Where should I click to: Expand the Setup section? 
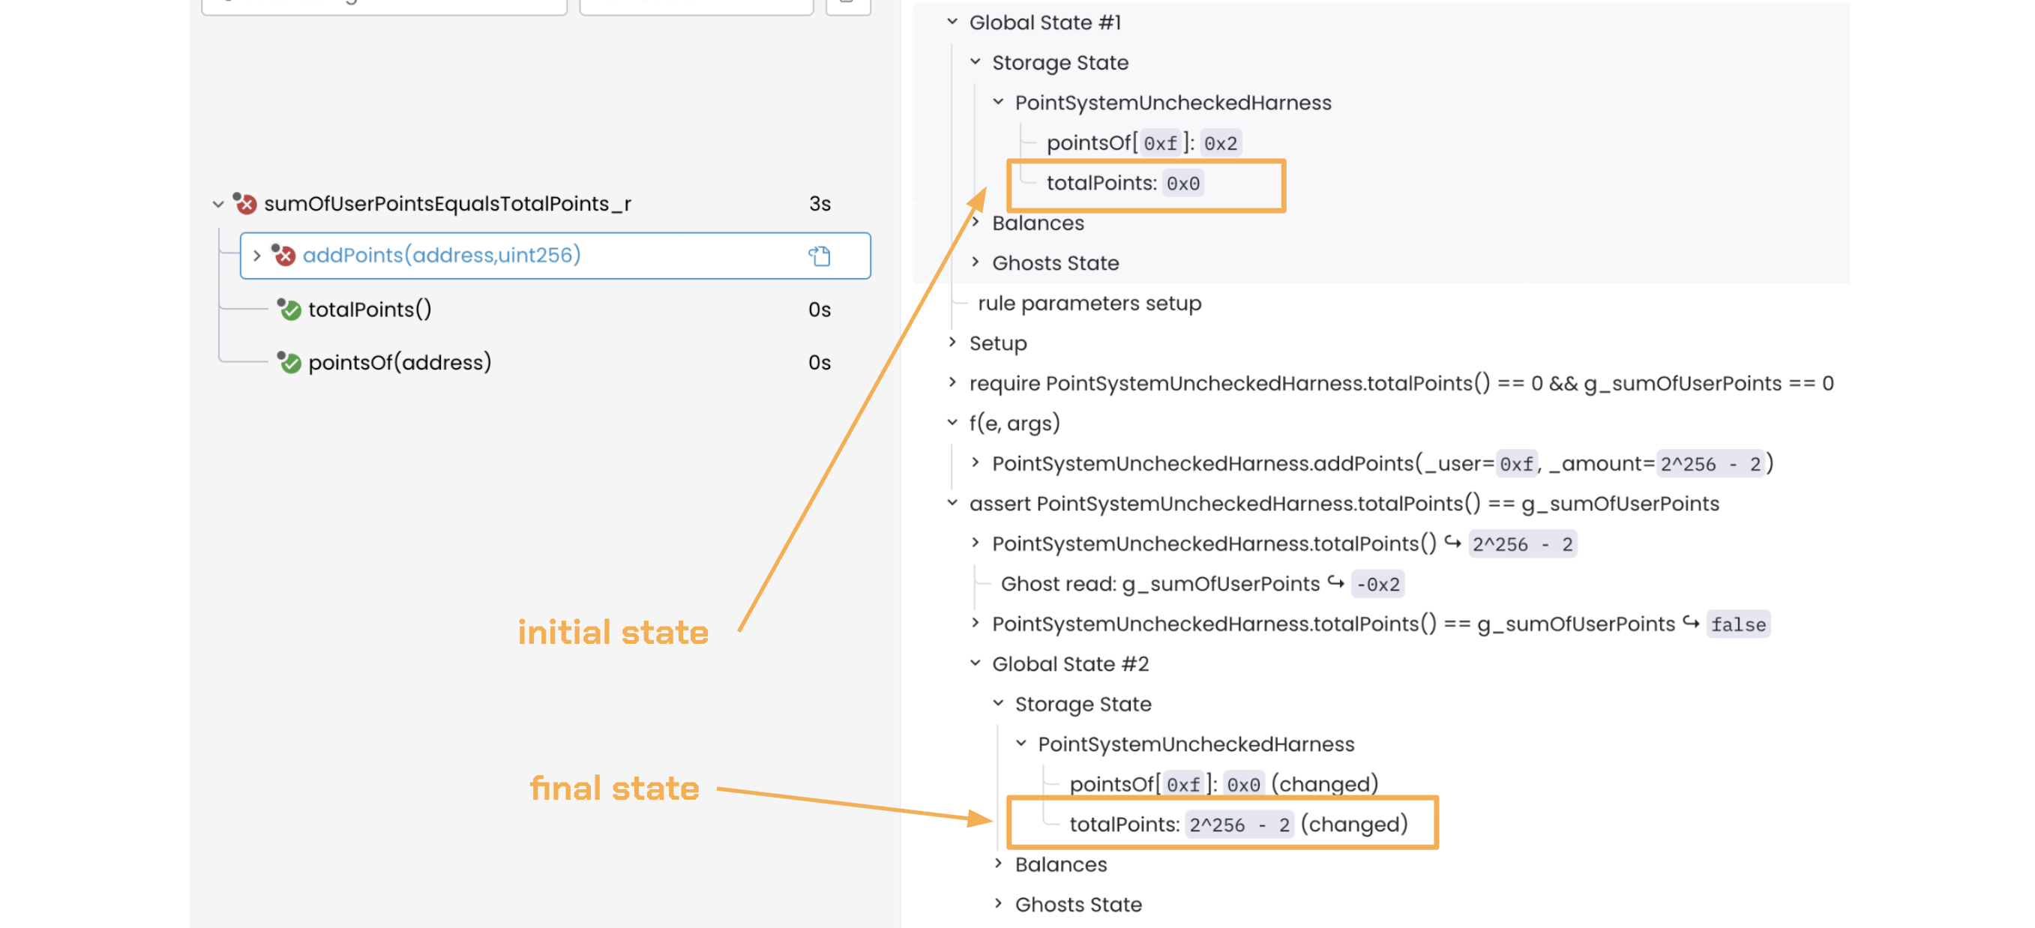click(x=952, y=342)
